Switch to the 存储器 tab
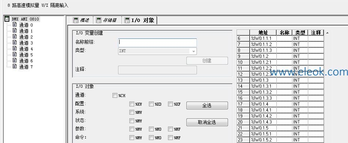This screenshot has height=143, width=348. pos(107,20)
